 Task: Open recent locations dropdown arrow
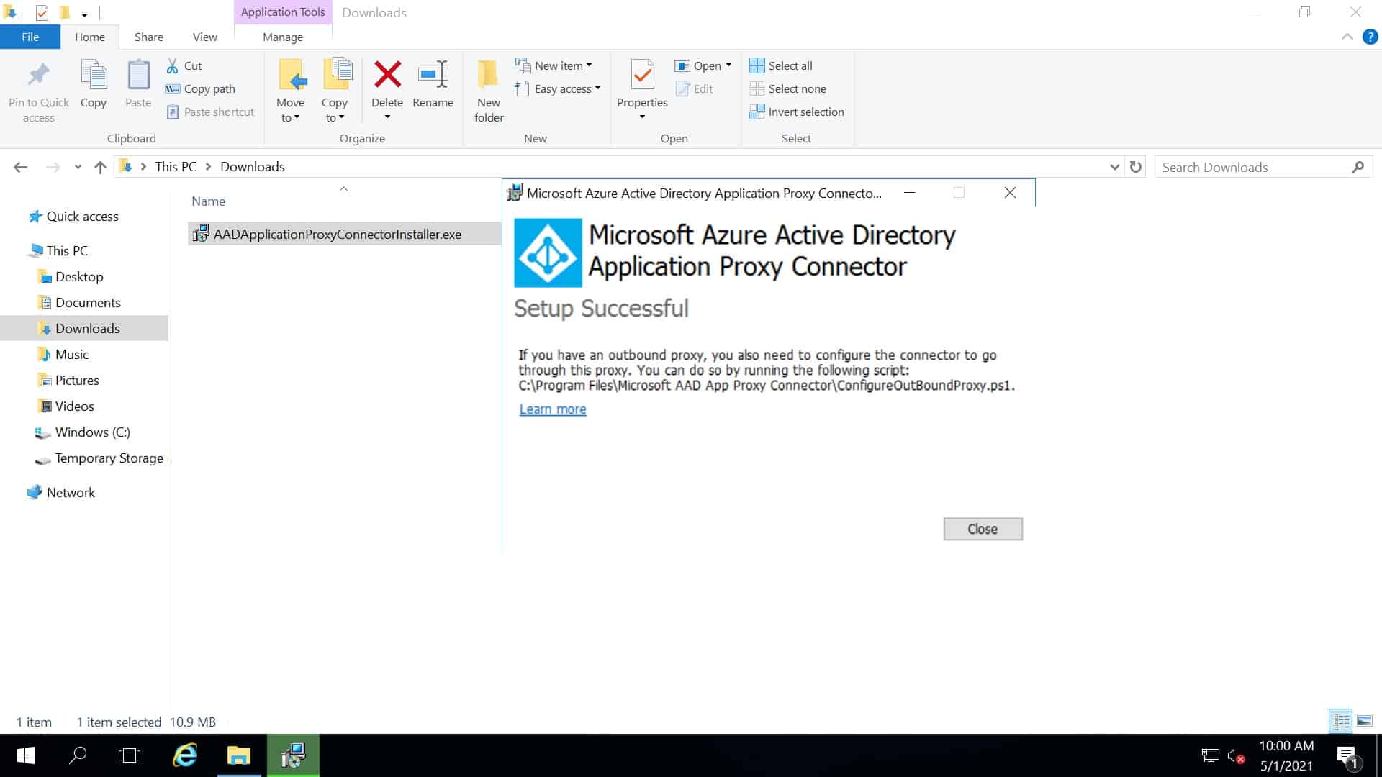pos(78,167)
